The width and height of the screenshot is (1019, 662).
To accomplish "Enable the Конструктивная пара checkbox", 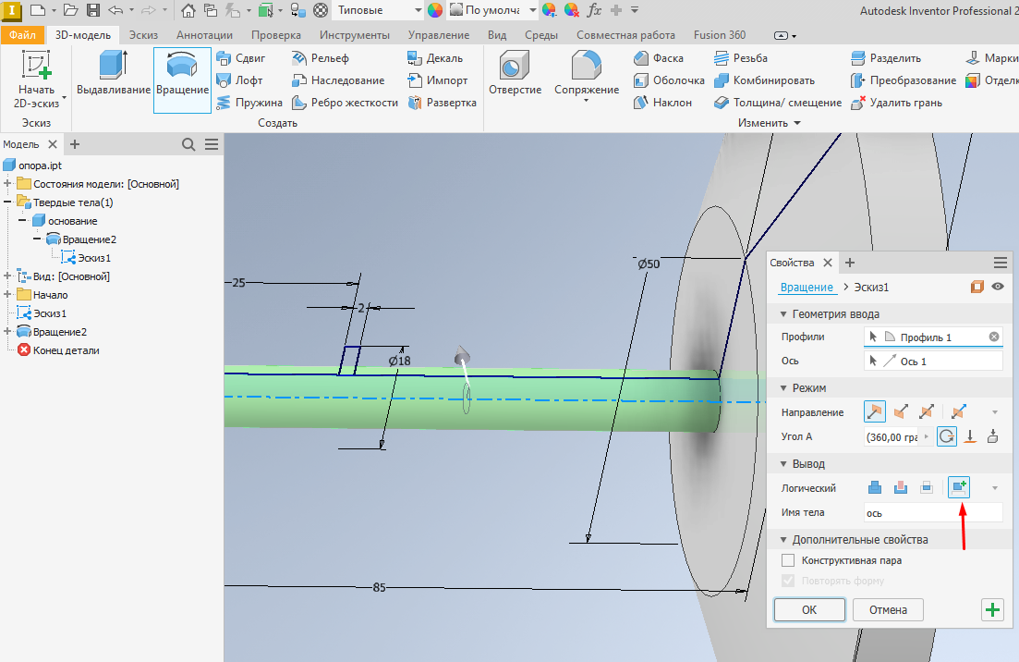I will [x=788, y=560].
